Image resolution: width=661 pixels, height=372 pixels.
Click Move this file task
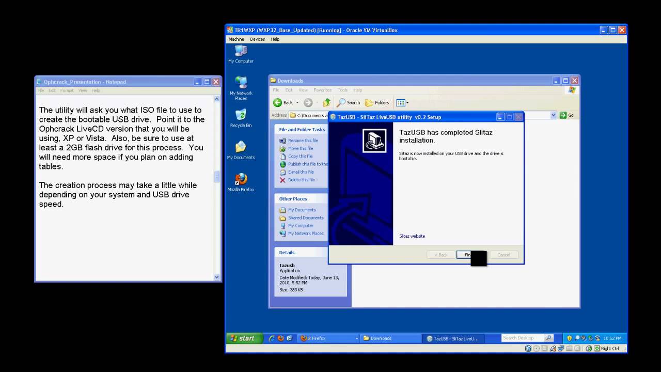point(296,148)
